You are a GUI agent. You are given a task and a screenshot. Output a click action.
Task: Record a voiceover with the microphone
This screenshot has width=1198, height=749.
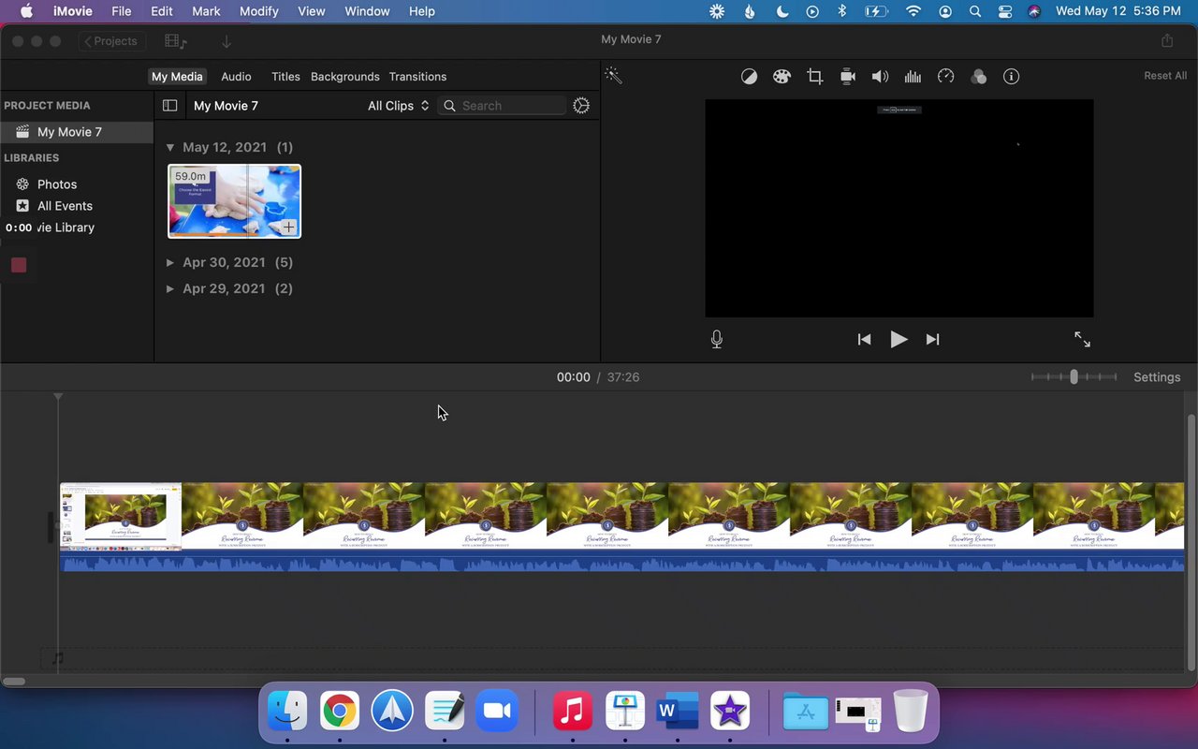click(x=717, y=340)
